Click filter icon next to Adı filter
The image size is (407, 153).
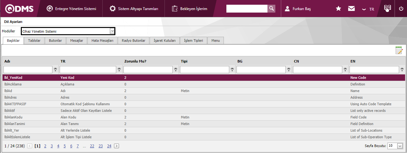[55, 70]
